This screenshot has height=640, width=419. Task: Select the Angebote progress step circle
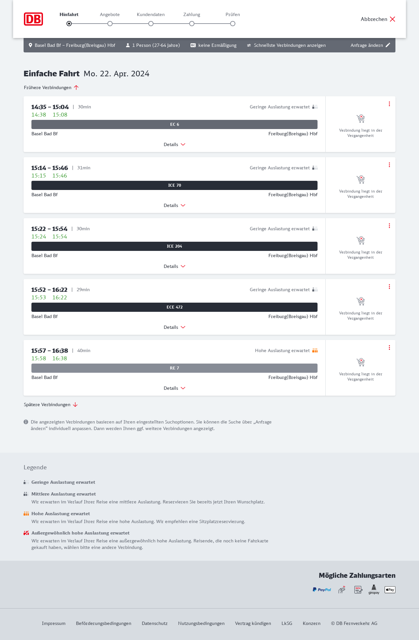coord(110,24)
